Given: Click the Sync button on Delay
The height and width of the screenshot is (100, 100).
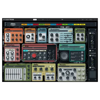Looking at the screenshot, I should [52, 66].
